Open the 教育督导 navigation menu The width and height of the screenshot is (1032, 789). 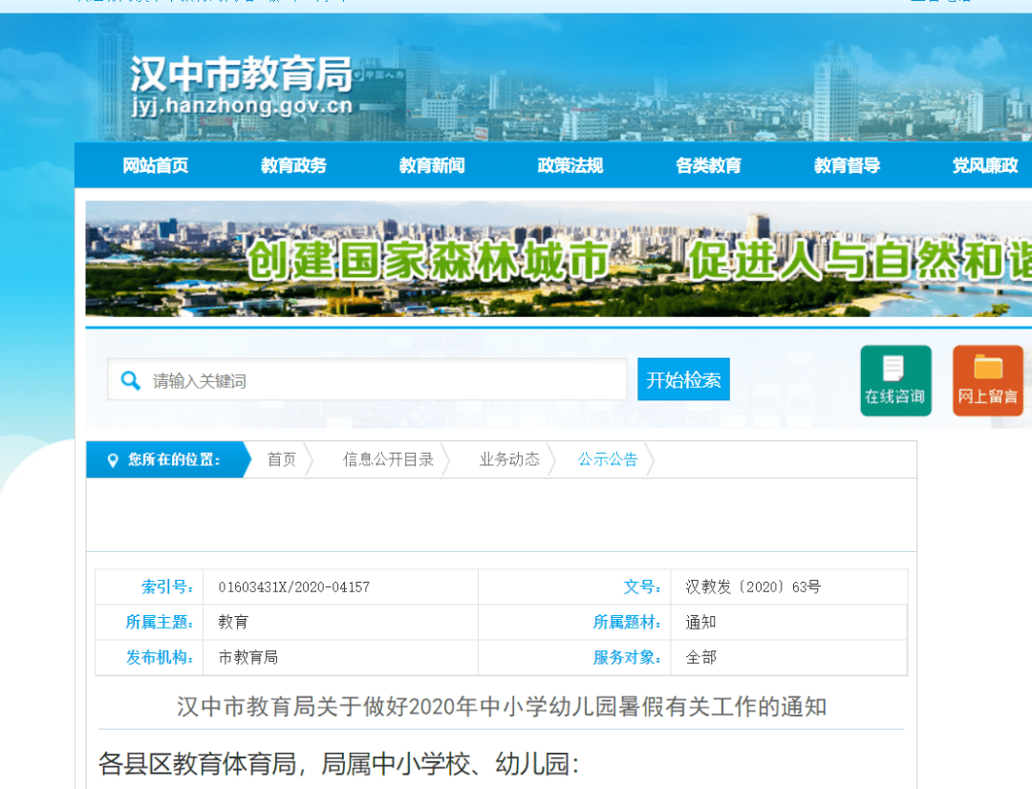pyautogui.click(x=845, y=164)
